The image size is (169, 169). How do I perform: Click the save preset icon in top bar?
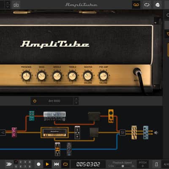tap(16, 5)
